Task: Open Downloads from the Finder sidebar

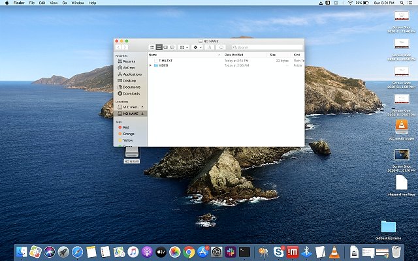Action: (x=131, y=93)
